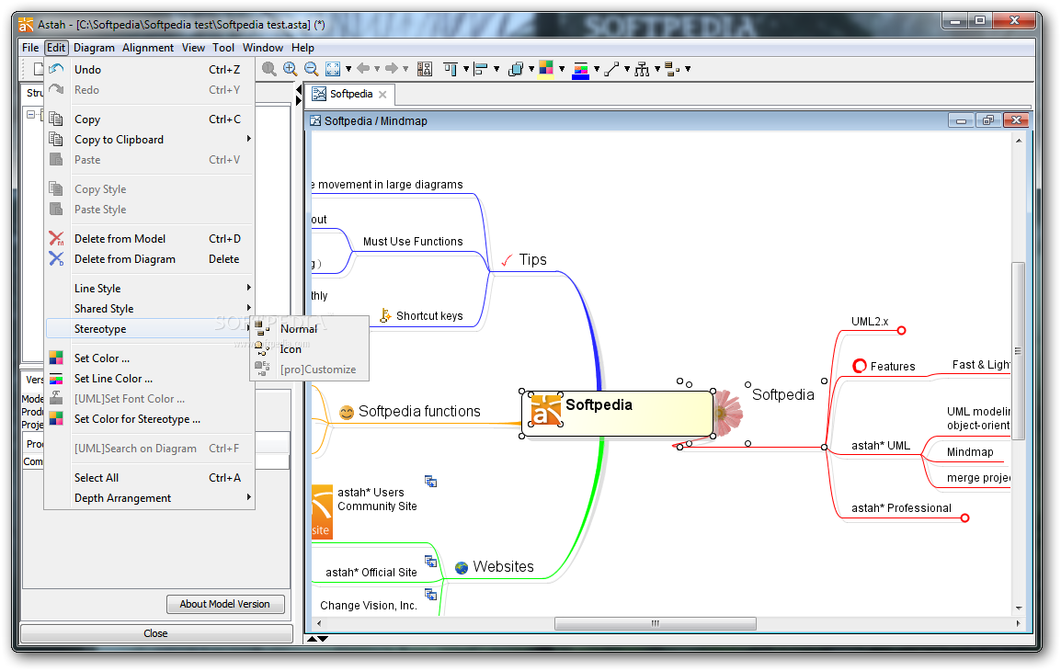1061x671 pixels.
Task: Expand the Line Style submenu
Action: click(150, 288)
